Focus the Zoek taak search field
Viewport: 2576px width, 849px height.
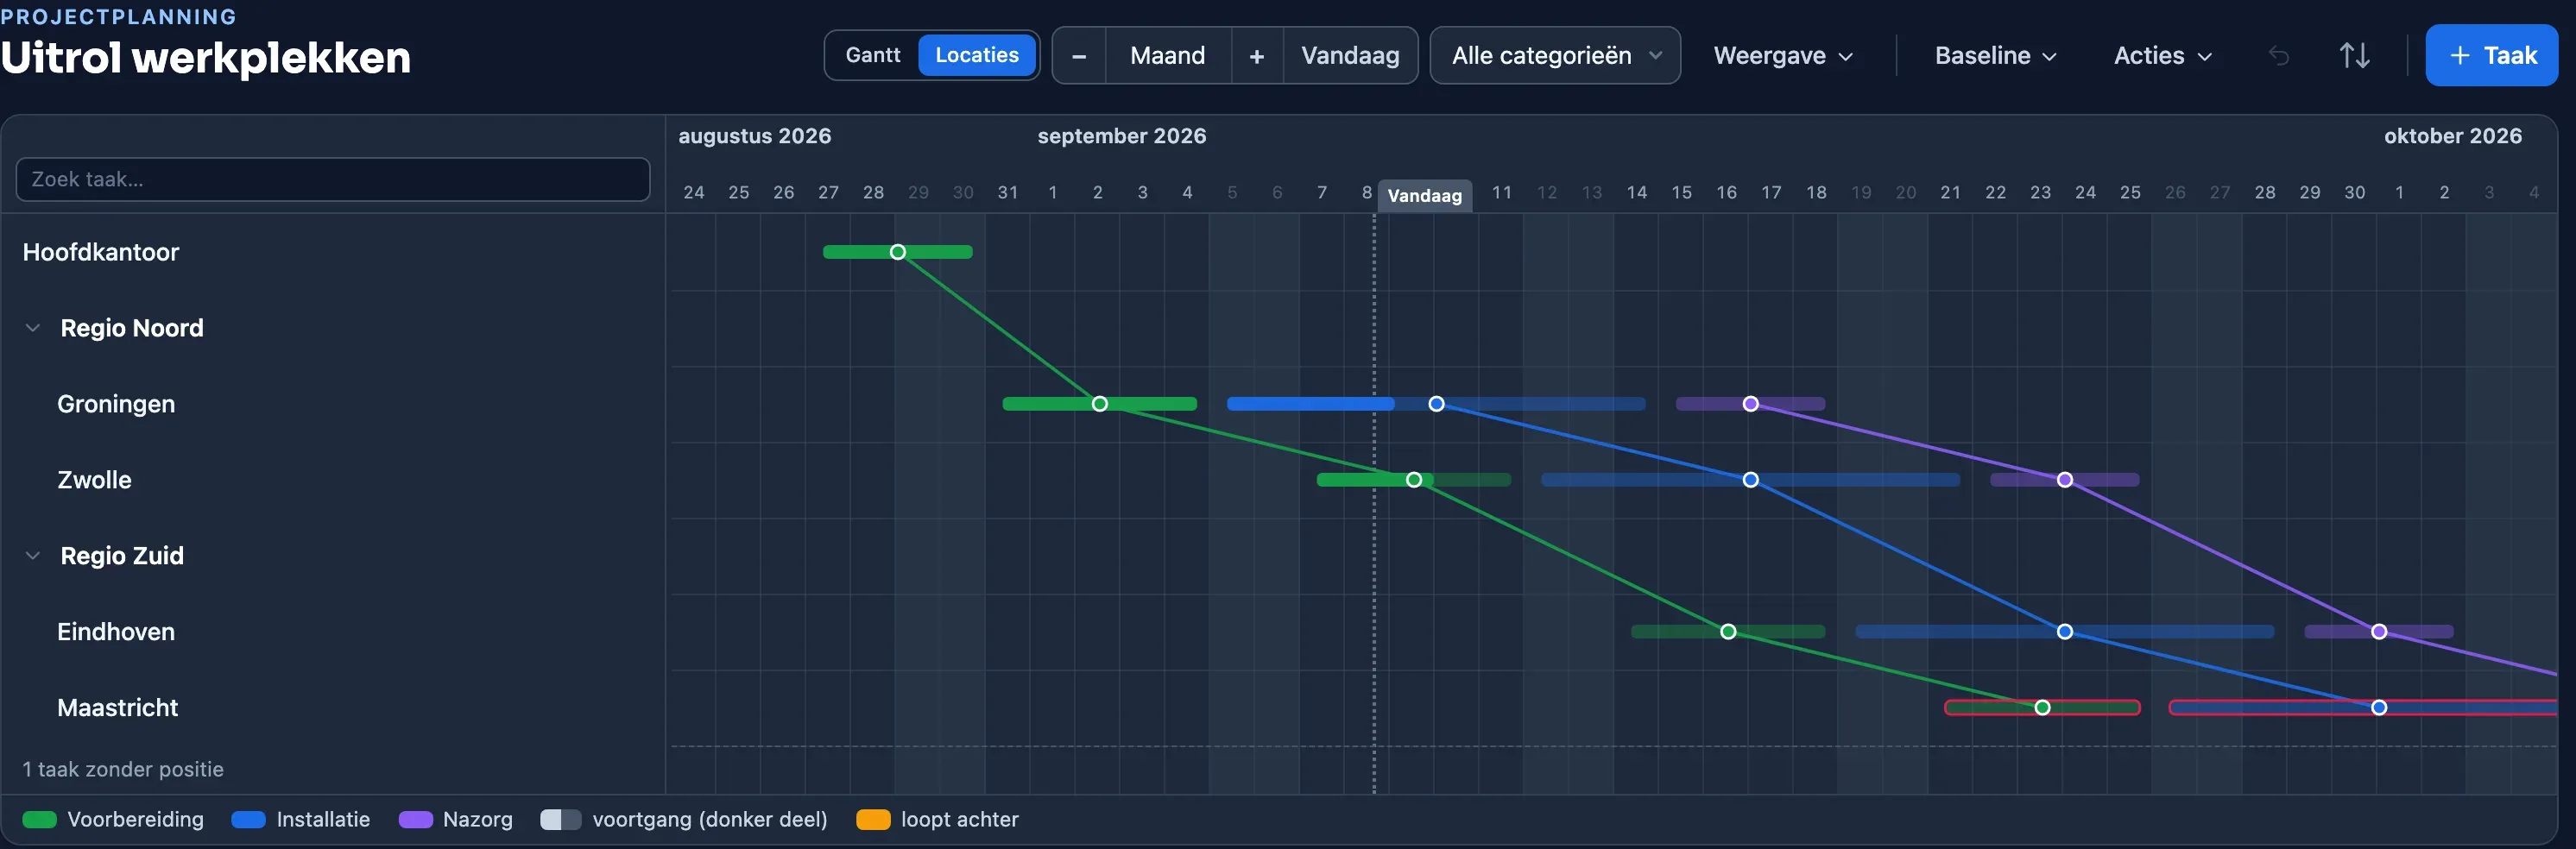tap(333, 179)
